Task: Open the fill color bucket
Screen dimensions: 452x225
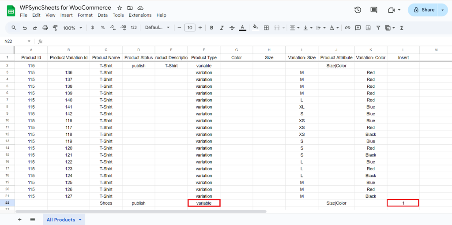Action: [256, 27]
